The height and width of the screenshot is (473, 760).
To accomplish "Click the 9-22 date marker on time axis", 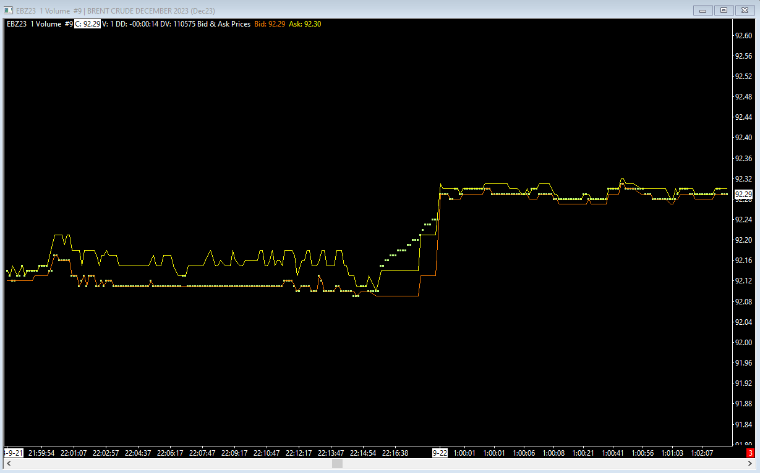I will [x=440, y=453].
